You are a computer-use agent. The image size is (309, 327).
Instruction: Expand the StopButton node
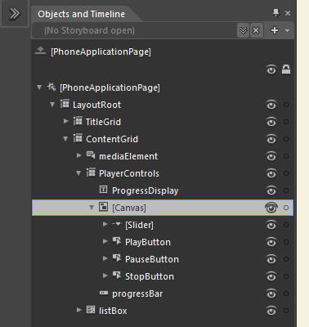tap(105, 276)
